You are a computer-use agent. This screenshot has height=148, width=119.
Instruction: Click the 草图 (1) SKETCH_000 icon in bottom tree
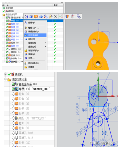click(17, 89)
